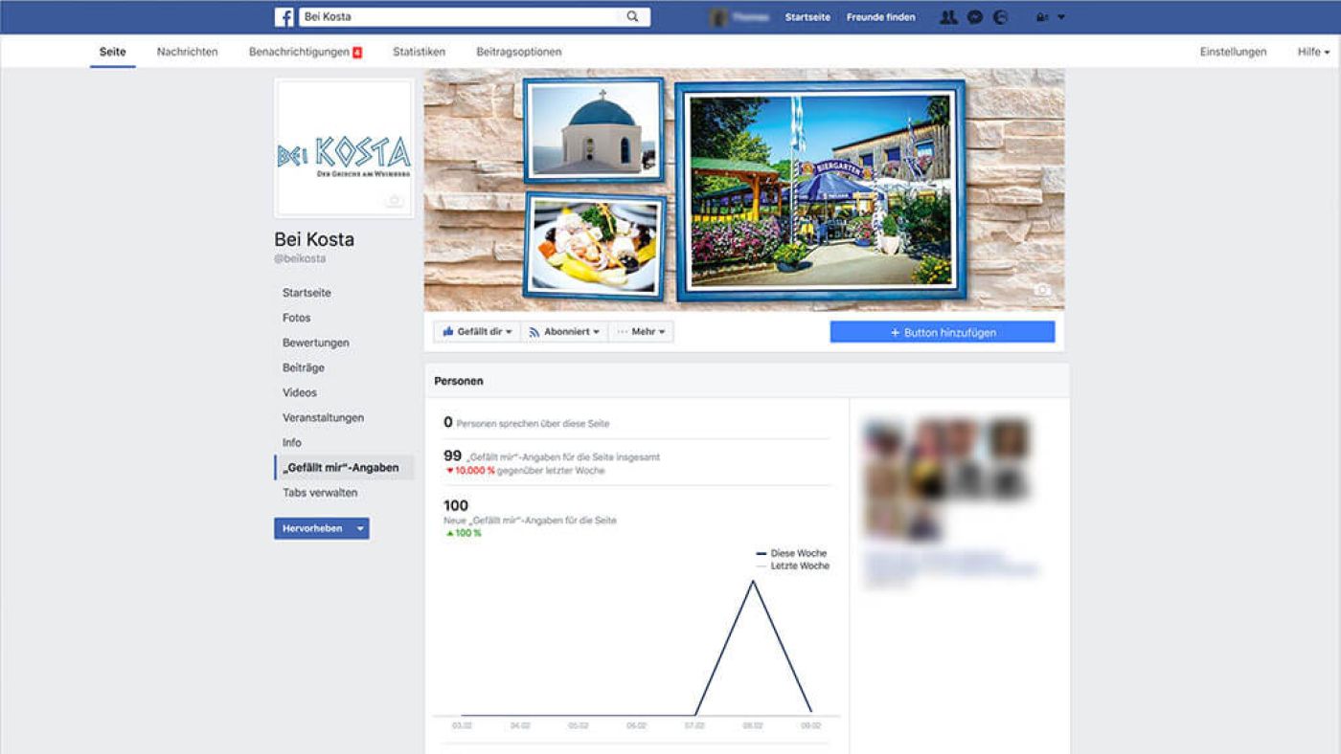1341x754 pixels.
Task: Open the Messenger icon in top bar
Action: pos(975,17)
